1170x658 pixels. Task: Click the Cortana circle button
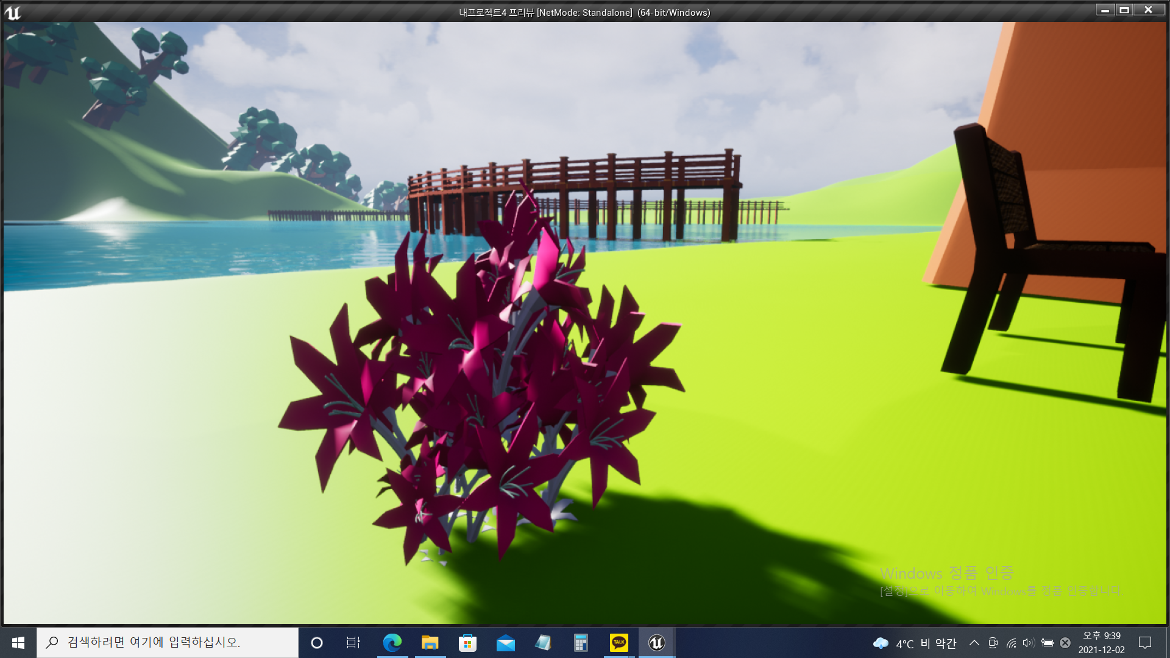pyautogui.click(x=316, y=643)
